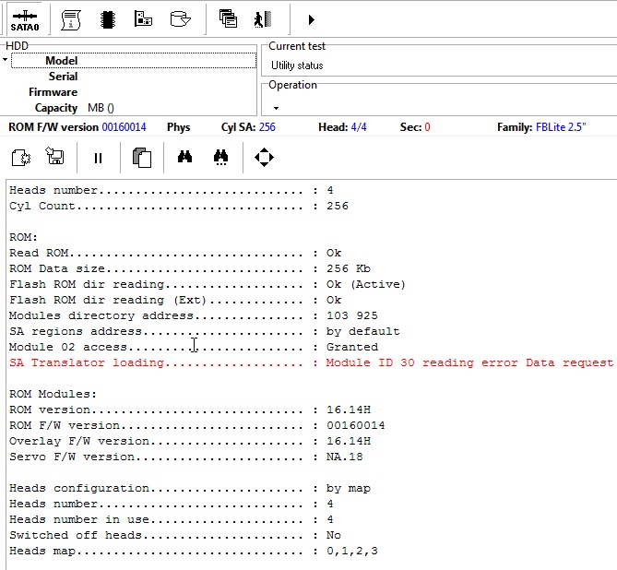
Task: Click the chip ROM icon
Action: tap(107, 19)
